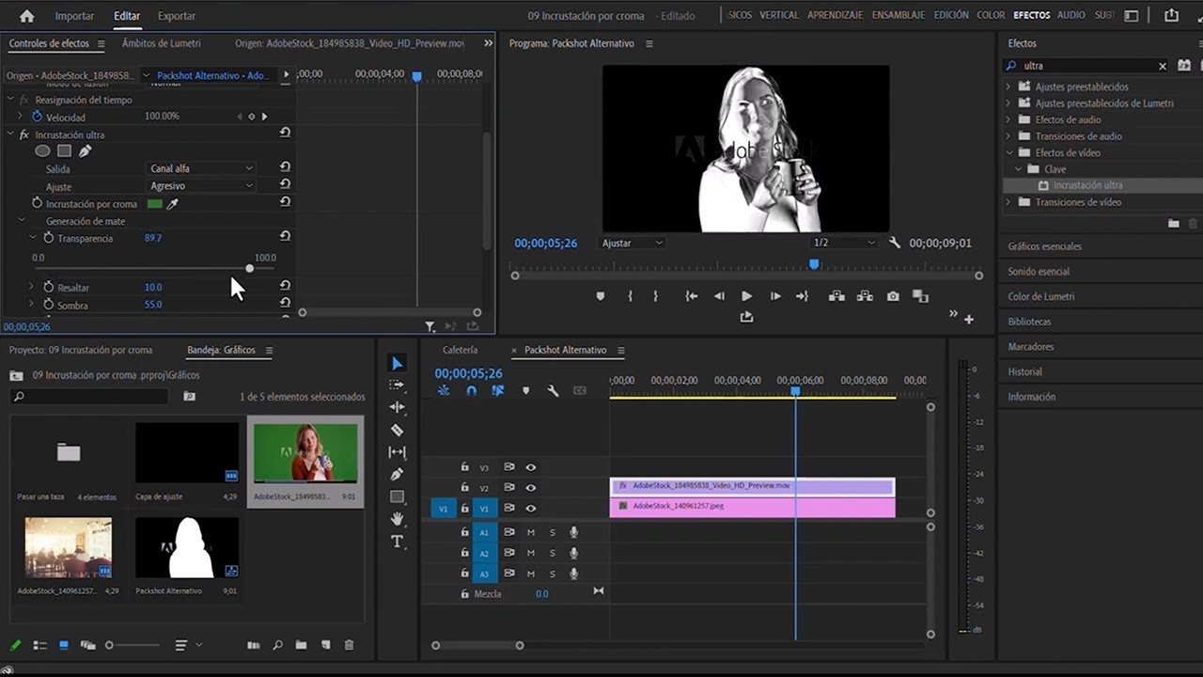
Task: Click the Export Frame camera icon
Action: 893,296
